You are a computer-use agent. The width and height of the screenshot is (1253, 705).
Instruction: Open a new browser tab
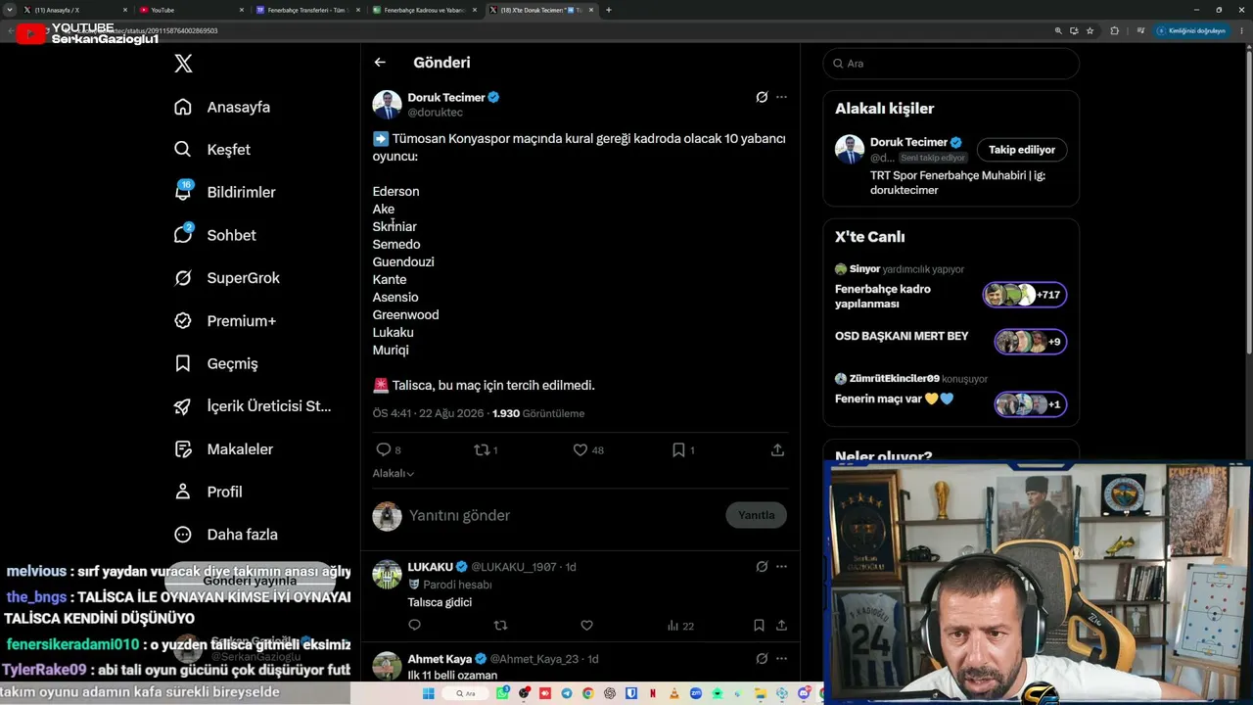click(609, 10)
